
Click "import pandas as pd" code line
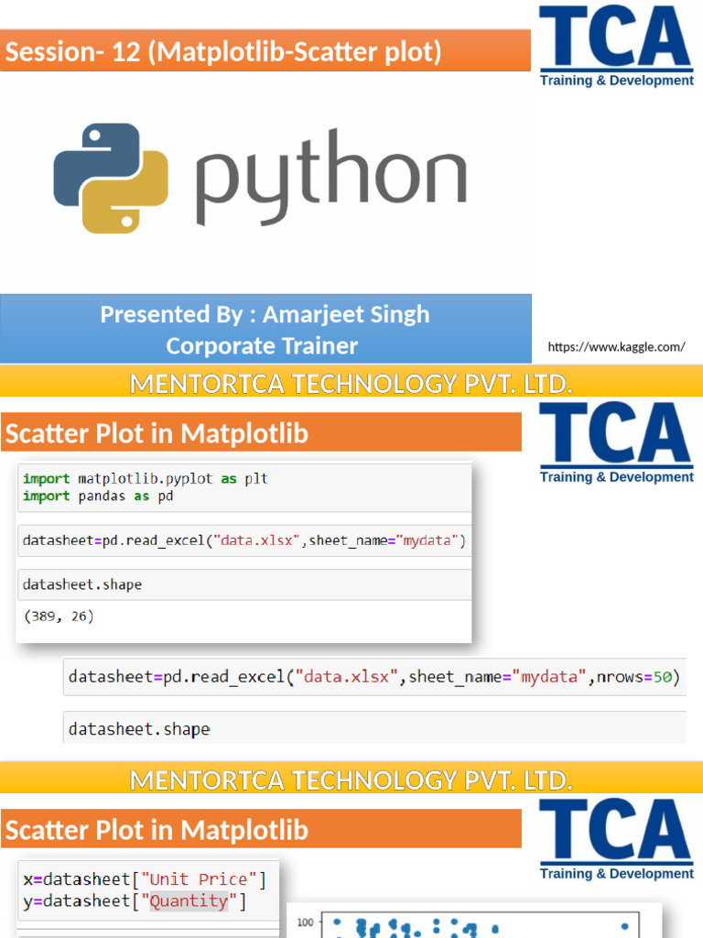click(98, 496)
